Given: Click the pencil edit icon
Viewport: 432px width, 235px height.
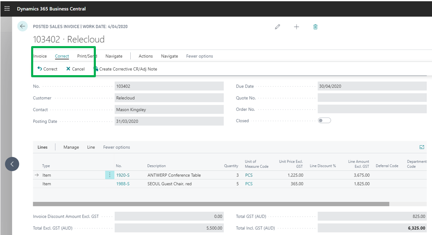Looking at the screenshot, I should click(278, 27).
